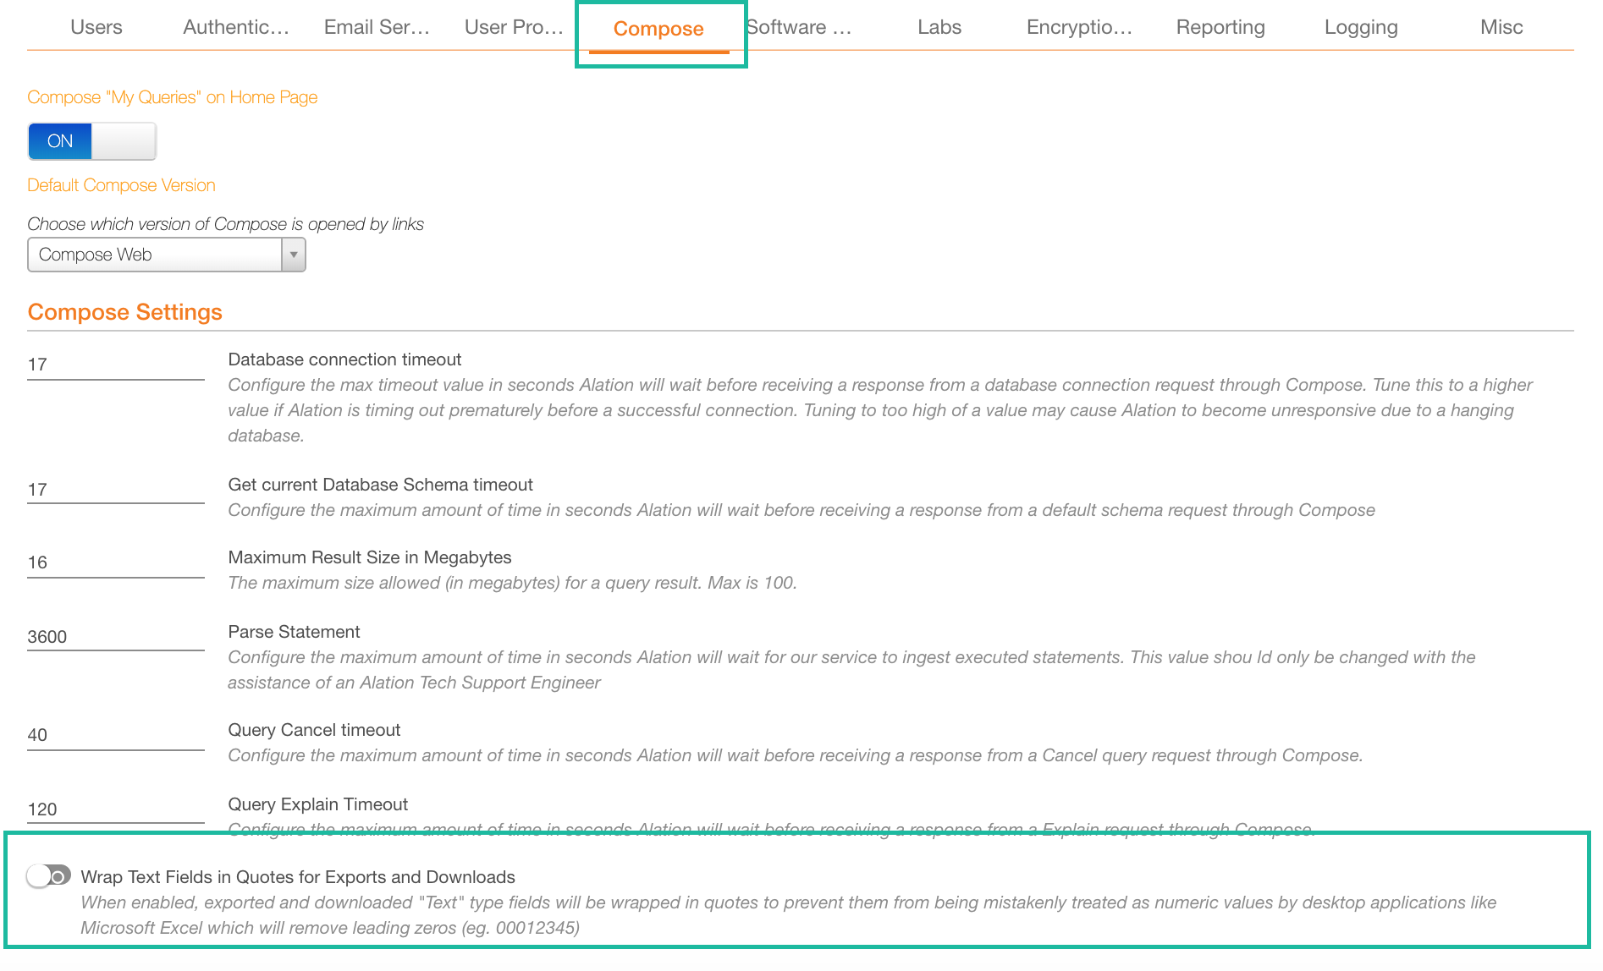The height and width of the screenshot is (971, 1603).
Task: Click the Database connection timeout label
Action: [344, 359]
